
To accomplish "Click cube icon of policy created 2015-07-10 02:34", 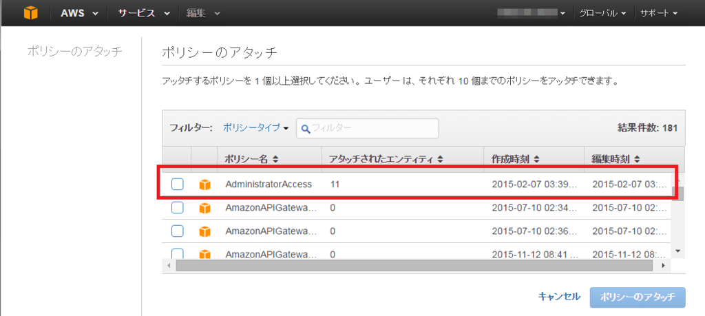I will tap(204, 208).
